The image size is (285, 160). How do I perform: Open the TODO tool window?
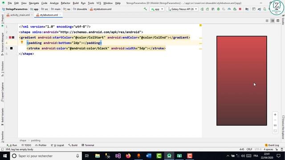(x=26, y=145)
